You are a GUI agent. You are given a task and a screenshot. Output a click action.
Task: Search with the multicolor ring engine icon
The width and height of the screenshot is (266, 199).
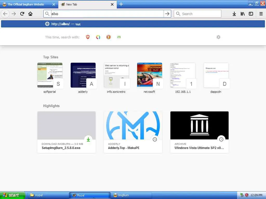[x=98, y=37]
